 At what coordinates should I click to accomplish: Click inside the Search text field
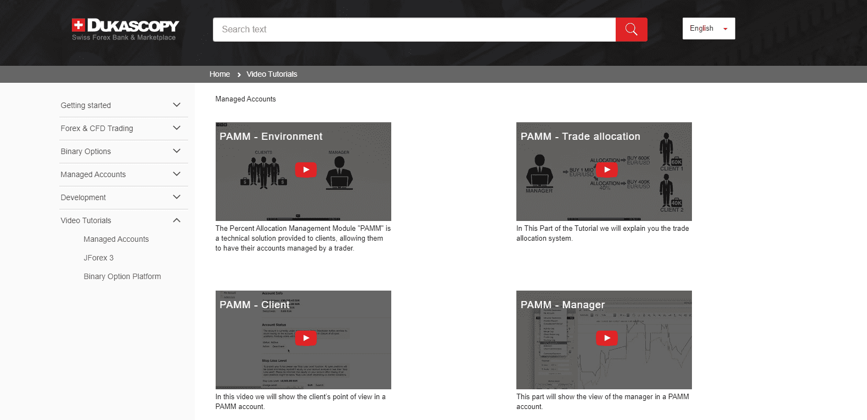[414, 30]
